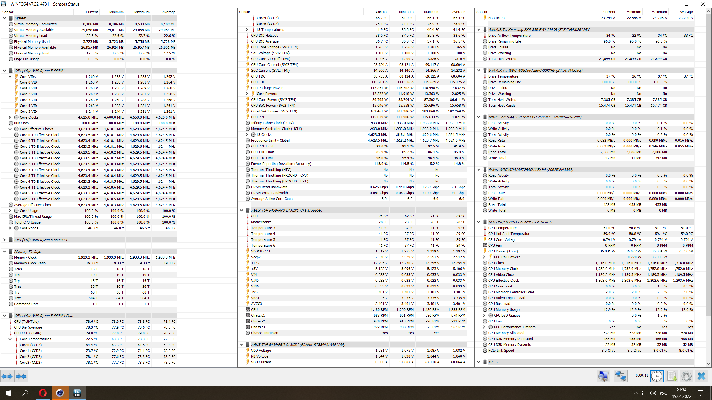Open the remote network computers icon
Screen dimensions: 712x400
(620, 376)
